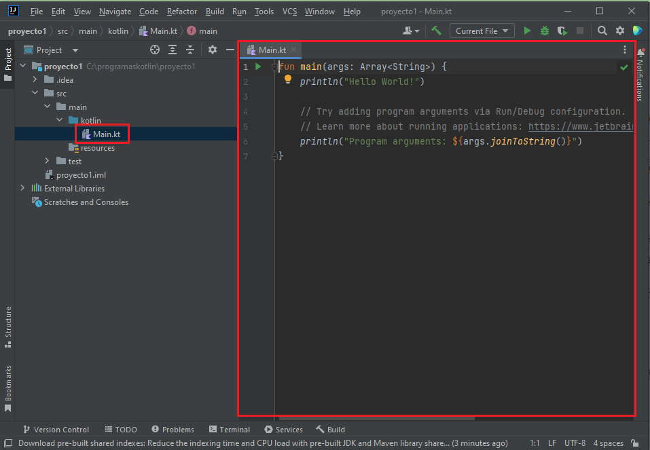Click IntelliJ IDEA logo in title bar
The width and height of the screenshot is (650, 450).
(x=14, y=11)
